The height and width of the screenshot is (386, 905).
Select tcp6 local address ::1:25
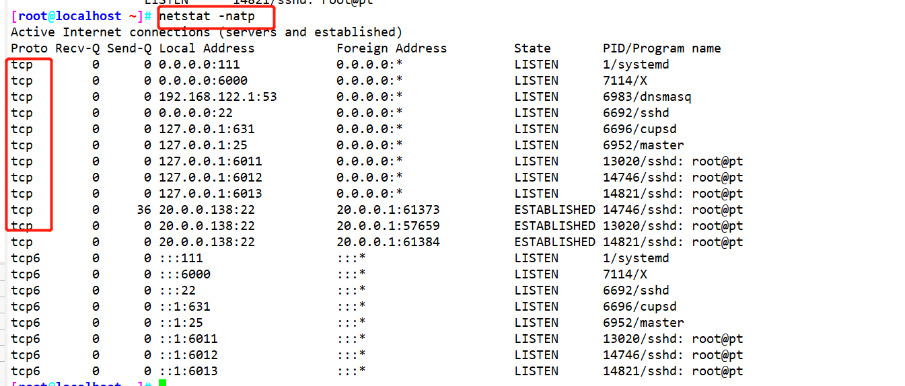pyautogui.click(x=181, y=323)
